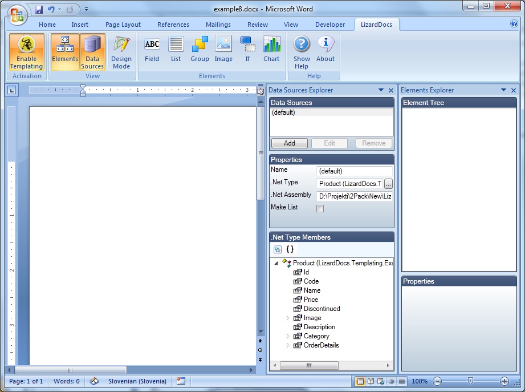
Task: Open the Office Button menu
Action: pos(17,15)
